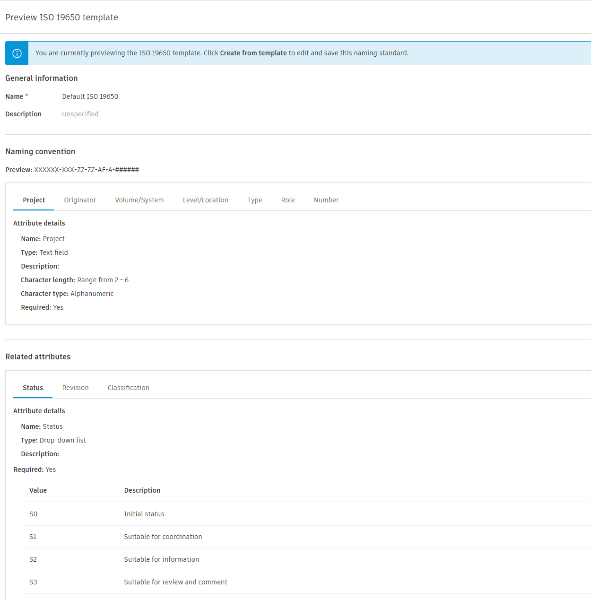
Task: Switch to the Classification tab
Action: (128, 387)
